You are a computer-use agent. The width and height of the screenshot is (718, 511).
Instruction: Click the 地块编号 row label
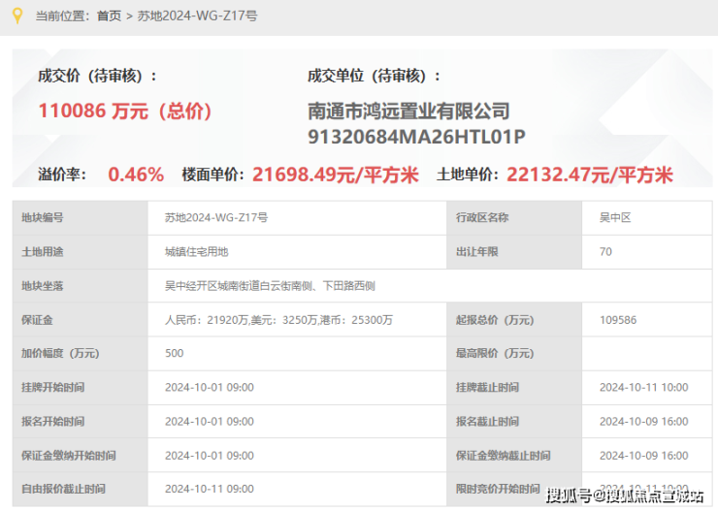tap(81, 218)
